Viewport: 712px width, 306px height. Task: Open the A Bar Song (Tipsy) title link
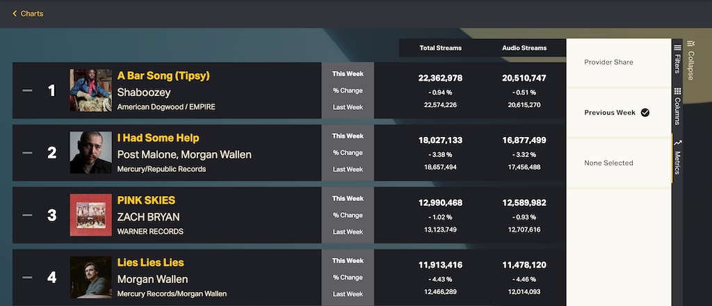point(163,75)
